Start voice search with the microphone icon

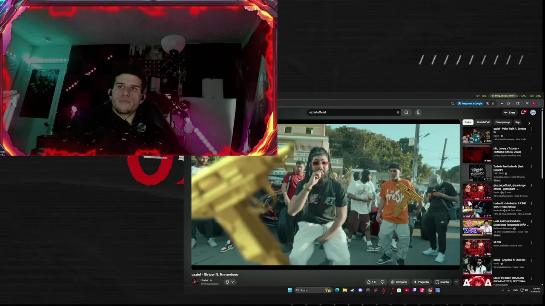418,112
